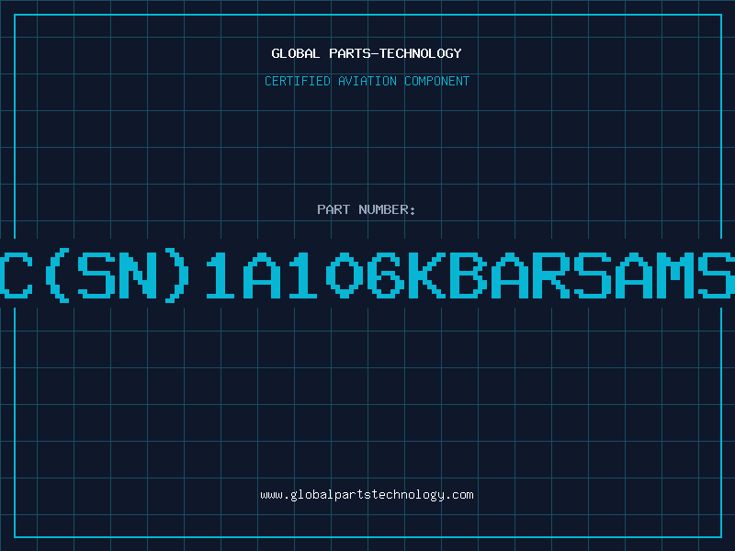This screenshot has height=551, width=735.
Task: Open the www.globalpartstechnology.com link
Action: 367,495
